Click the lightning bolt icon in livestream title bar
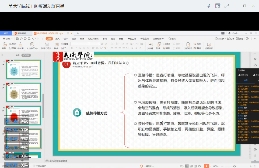The height and width of the screenshot is (168, 259). point(209,6)
